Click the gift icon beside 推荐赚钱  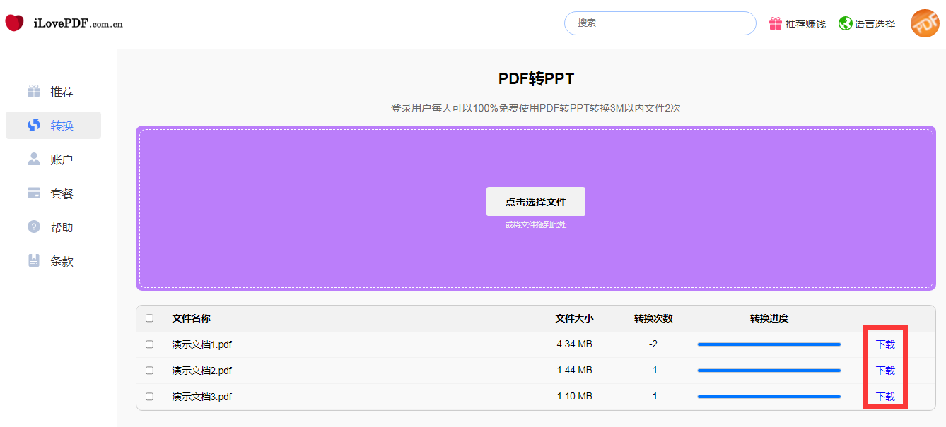click(776, 23)
